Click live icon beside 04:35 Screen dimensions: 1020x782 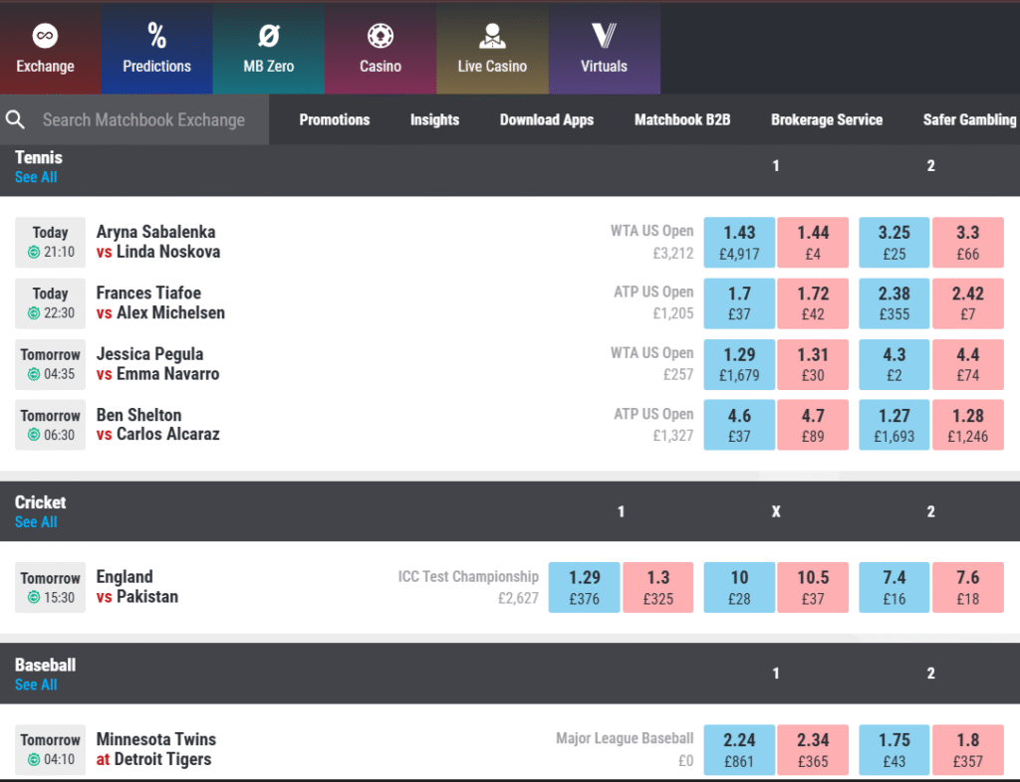pyautogui.click(x=34, y=374)
